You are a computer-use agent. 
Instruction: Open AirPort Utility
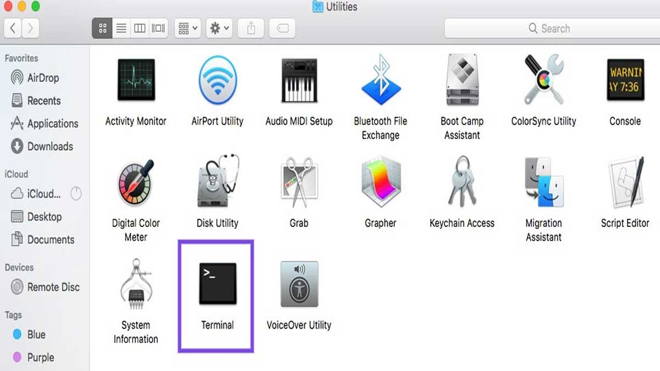pos(217,80)
